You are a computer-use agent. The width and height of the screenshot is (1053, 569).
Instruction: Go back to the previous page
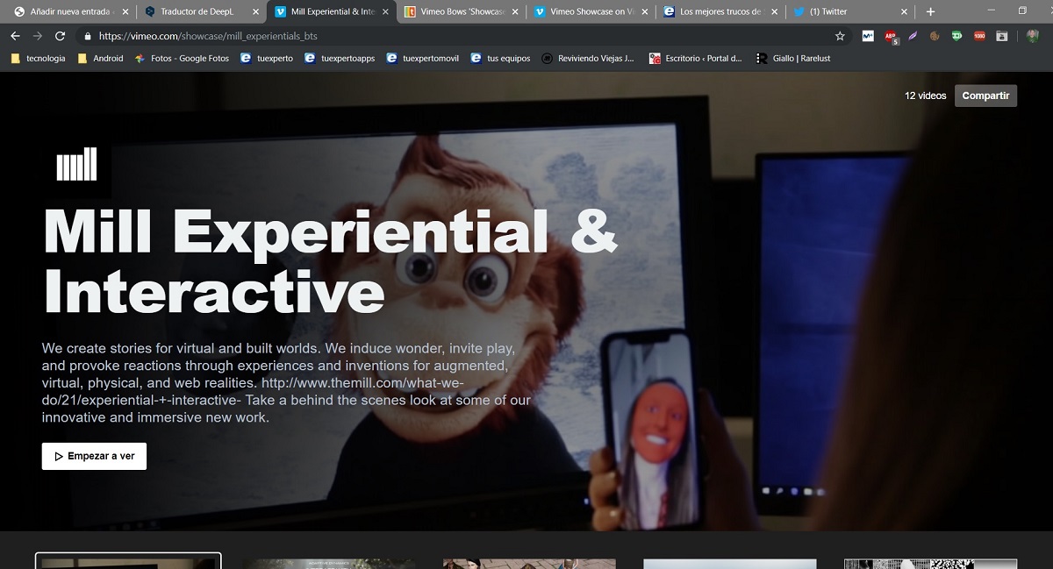[x=15, y=36]
